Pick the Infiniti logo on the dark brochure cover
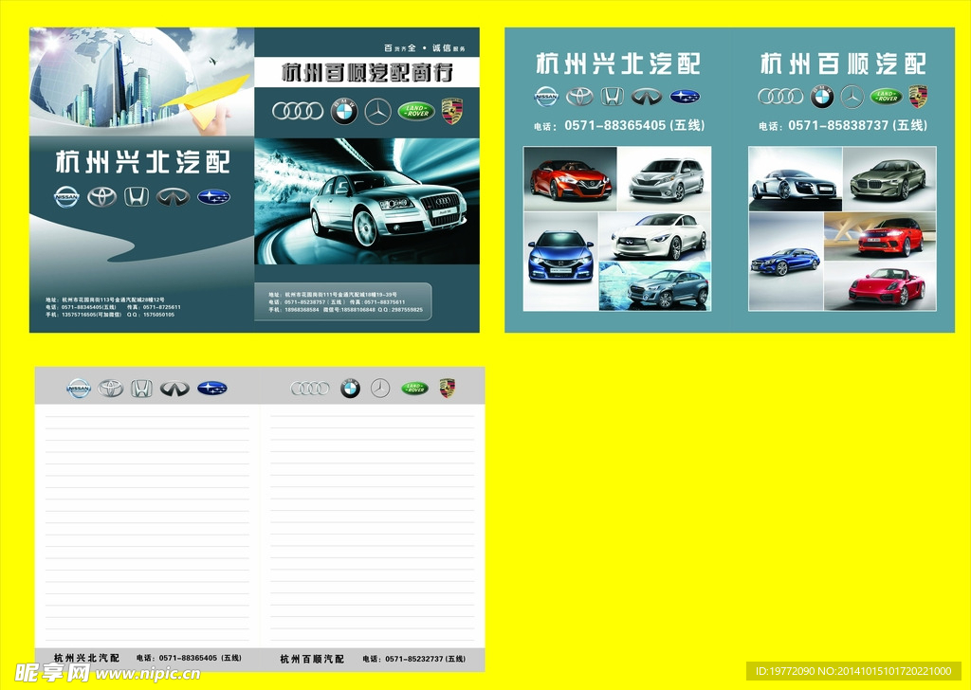Screen dimensions: 971x690 [x=173, y=197]
